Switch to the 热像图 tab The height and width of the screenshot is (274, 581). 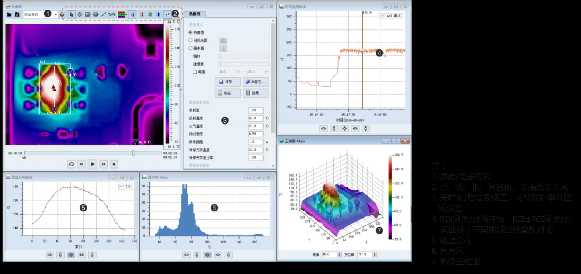click(x=195, y=14)
